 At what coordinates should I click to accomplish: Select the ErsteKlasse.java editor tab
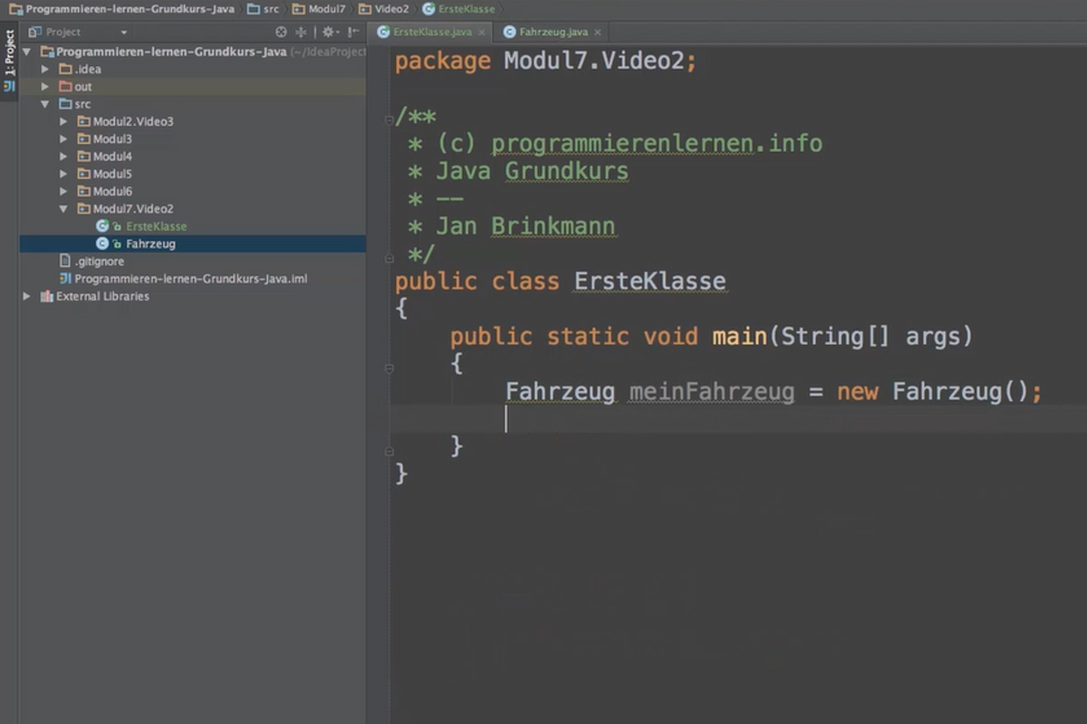click(x=432, y=31)
